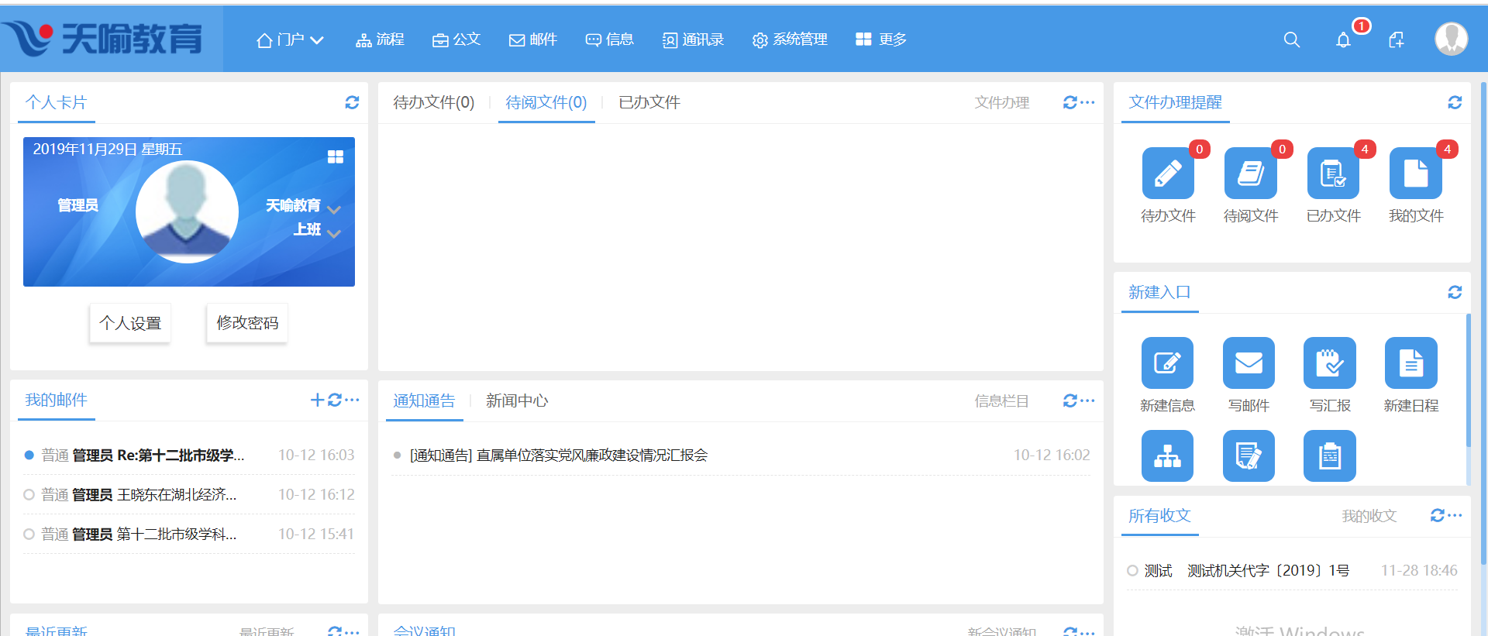This screenshot has height=636, width=1488.
Task: Open the 我的文件 reminder icon
Action: coord(1415,174)
